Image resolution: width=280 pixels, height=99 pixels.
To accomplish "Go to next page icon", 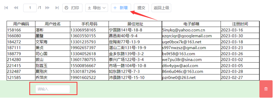I will pos(47,8).
